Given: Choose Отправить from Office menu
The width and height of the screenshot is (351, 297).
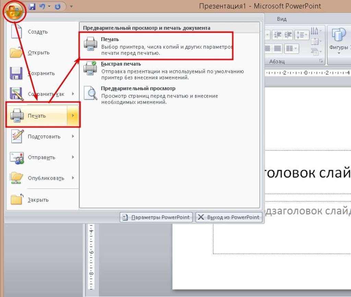Looking at the screenshot, I should [37, 157].
